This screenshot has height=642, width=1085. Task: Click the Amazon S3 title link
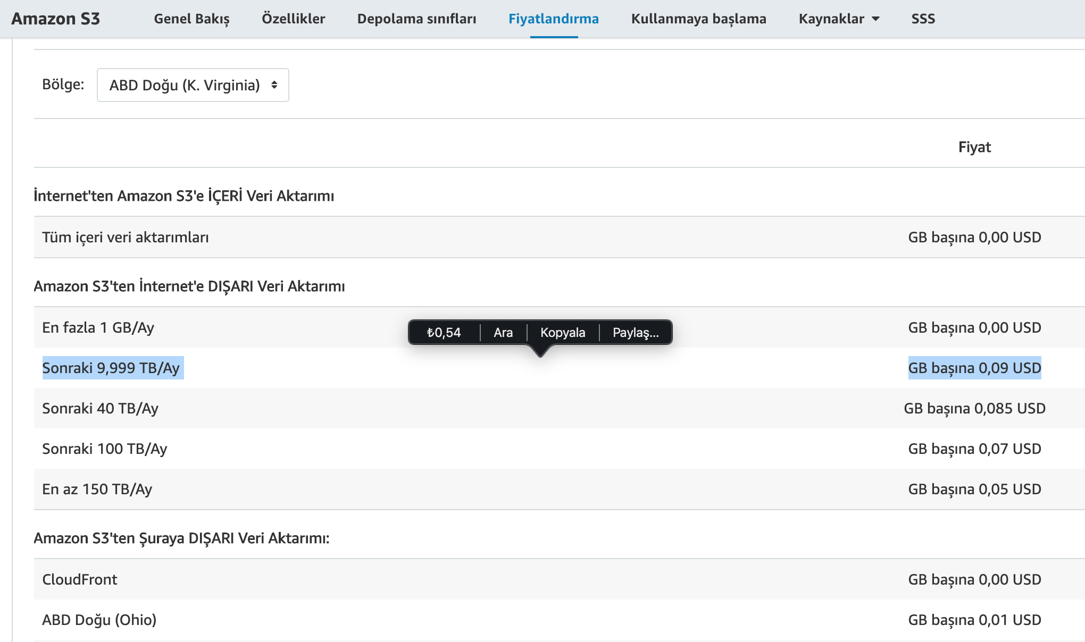pyautogui.click(x=55, y=19)
